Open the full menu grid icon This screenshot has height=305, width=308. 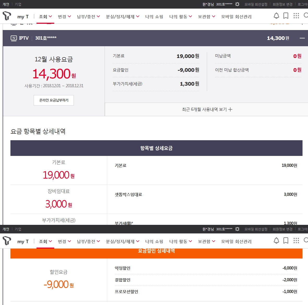(296, 16)
